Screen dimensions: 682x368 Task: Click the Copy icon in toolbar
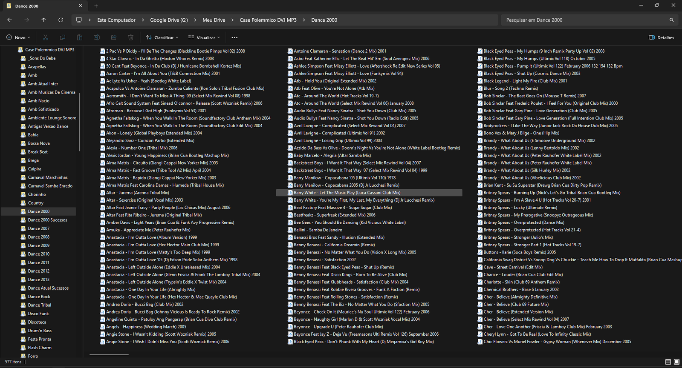[63, 37]
